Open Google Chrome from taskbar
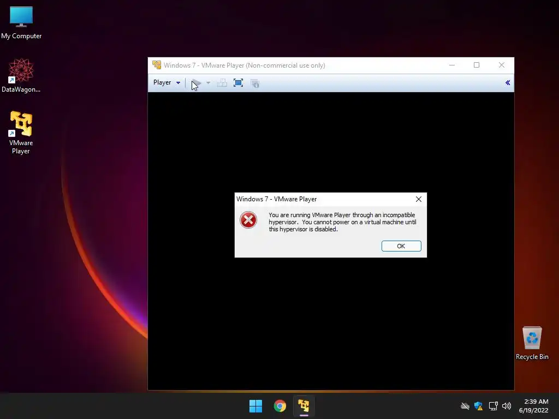559x419 pixels. [280, 406]
